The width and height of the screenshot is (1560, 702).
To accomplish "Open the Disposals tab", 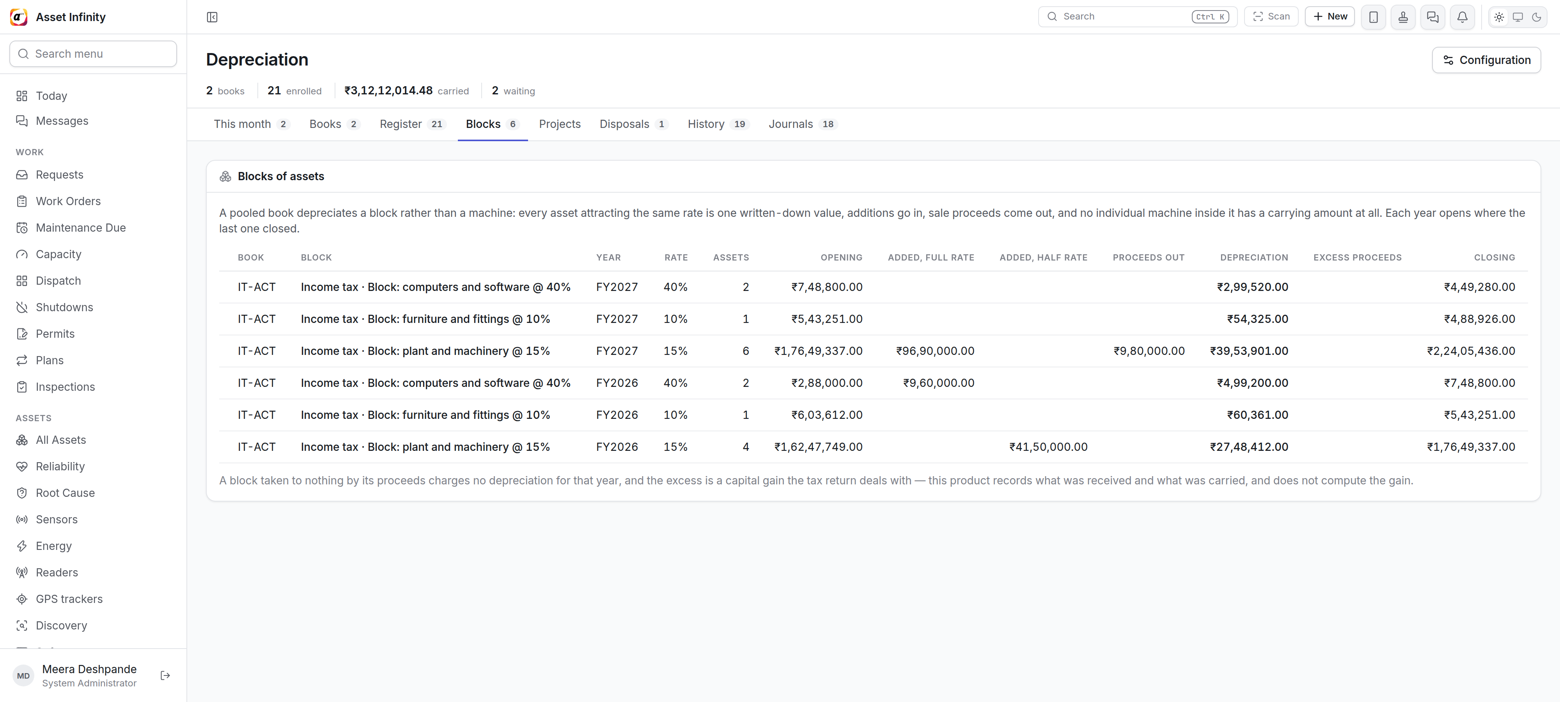I will pyautogui.click(x=634, y=124).
